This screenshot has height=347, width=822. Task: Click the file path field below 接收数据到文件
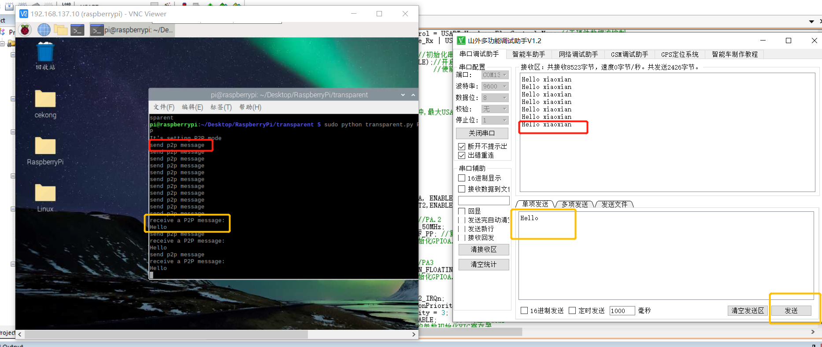(x=484, y=200)
